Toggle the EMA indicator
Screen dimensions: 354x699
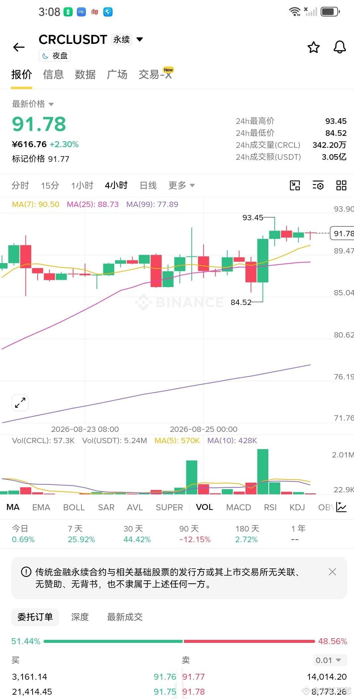pos(41,507)
